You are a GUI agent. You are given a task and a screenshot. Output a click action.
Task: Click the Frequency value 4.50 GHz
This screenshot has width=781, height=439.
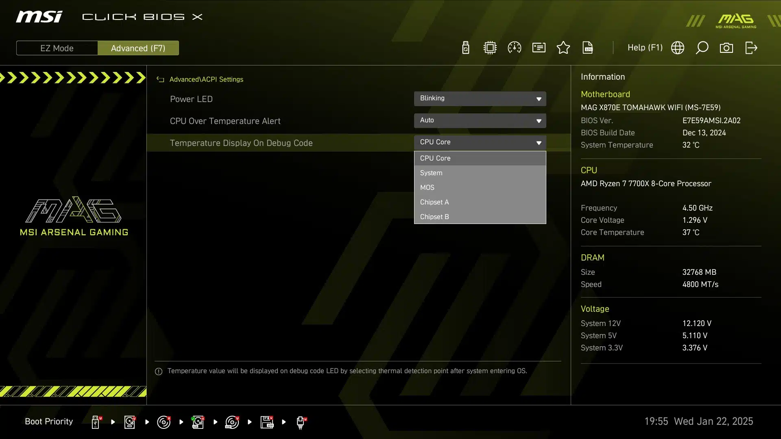pos(697,208)
